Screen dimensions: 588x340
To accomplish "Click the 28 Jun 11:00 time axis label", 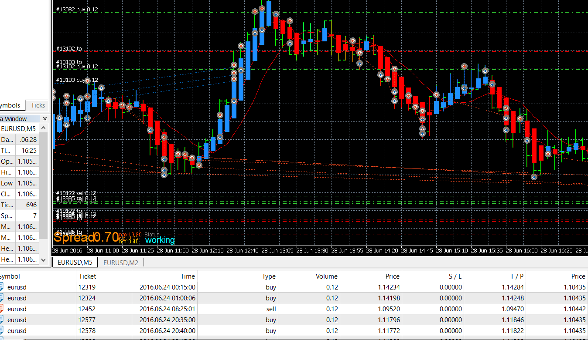I will (103, 251).
